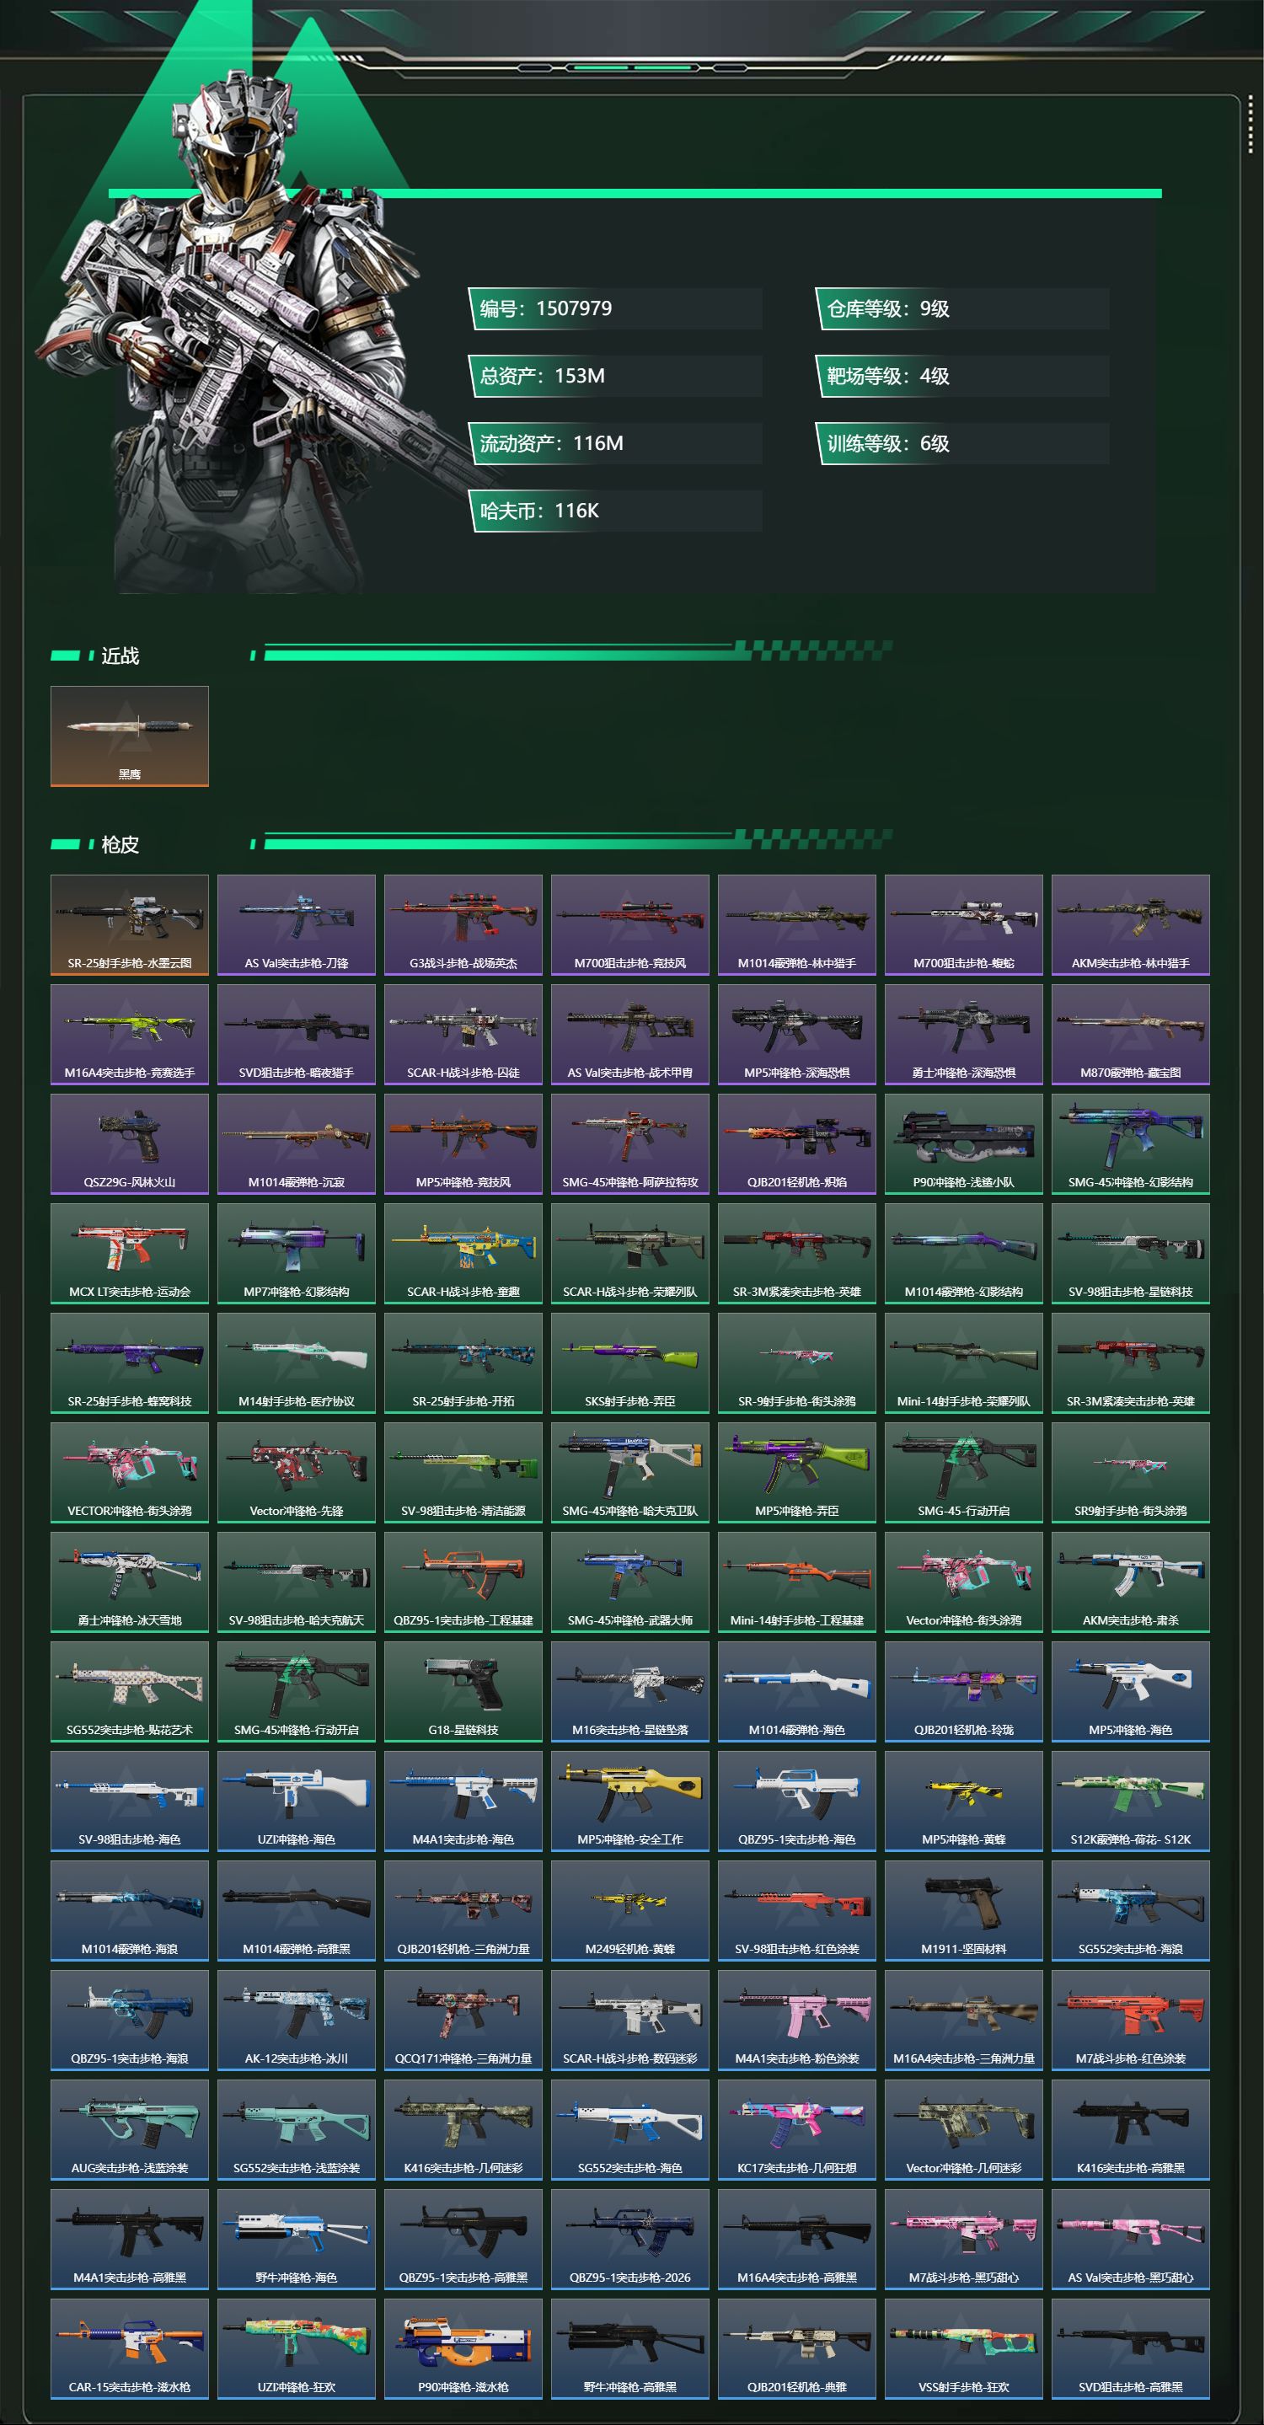View the M700狙击步枪-竞技风 skin card
The height and width of the screenshot is (2425, 1264).
(630, 925)
